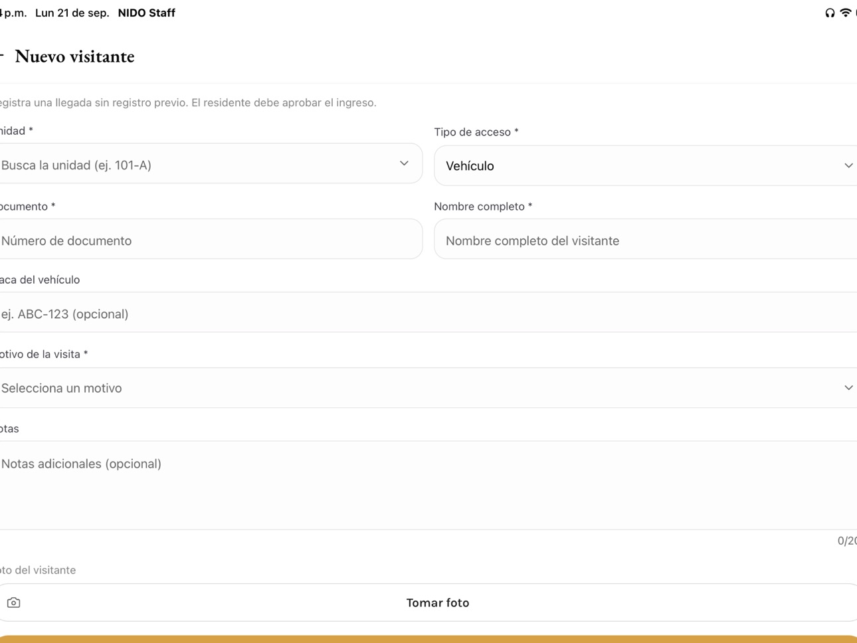
Task: Expand the Selecciona un motivo dropdown
Action: click(x=428, y=388)
